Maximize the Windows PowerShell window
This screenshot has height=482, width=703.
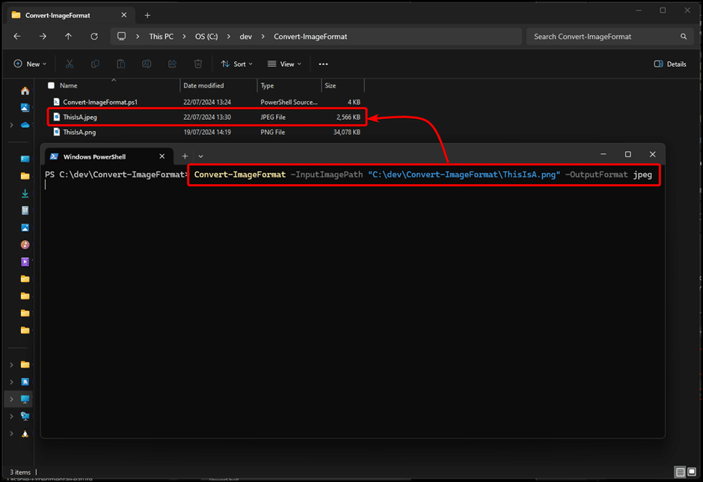pos(628,154)
